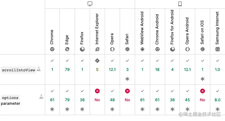
Task: Click the experimental flask icon beside scrollIntoView
Action: tap(38, 69)
